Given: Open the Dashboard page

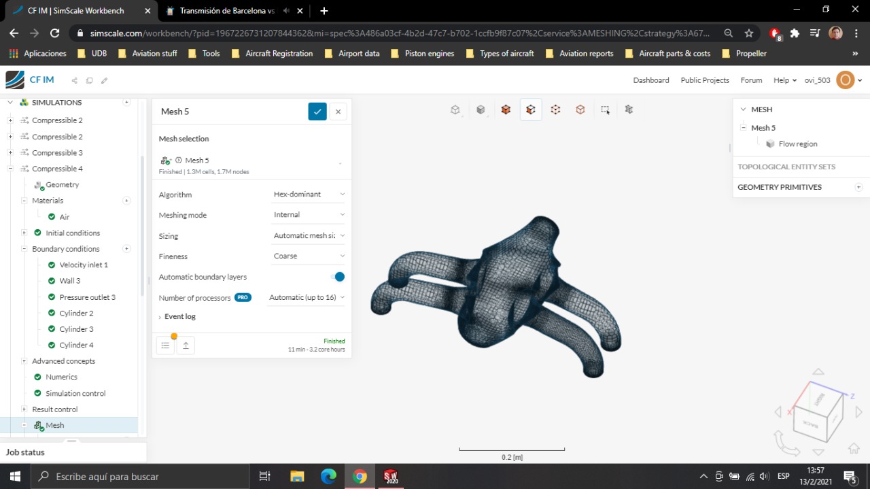Looking at the screenshot, I should tap(651, 80).
